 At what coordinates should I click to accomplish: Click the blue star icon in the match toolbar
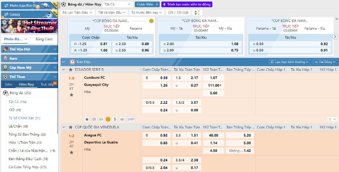pos(87,119)
